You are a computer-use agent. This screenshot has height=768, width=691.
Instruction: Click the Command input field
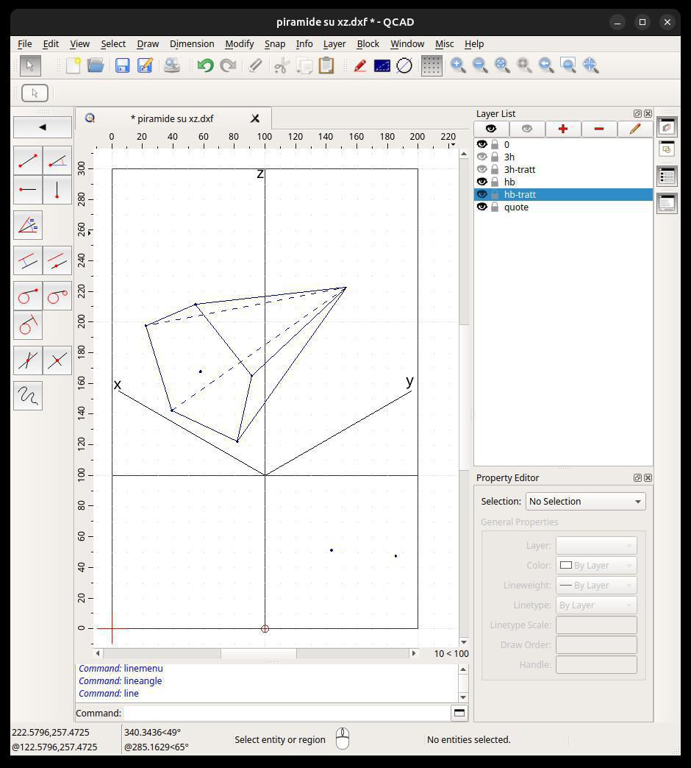pos(287,713)
